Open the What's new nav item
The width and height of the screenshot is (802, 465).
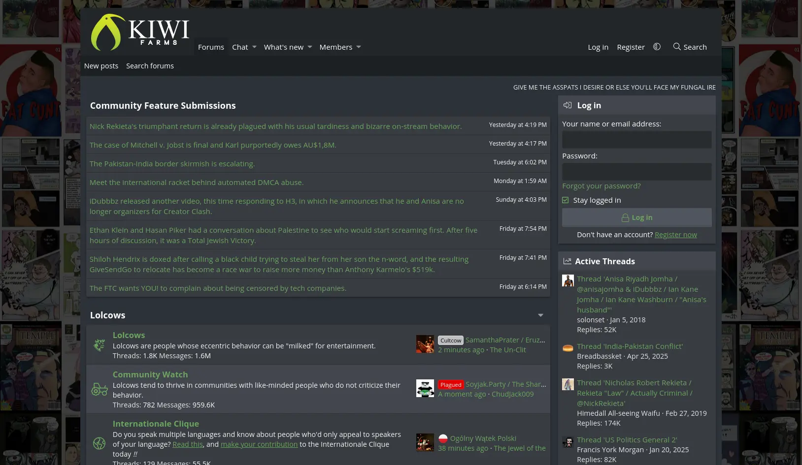[284, 47]
